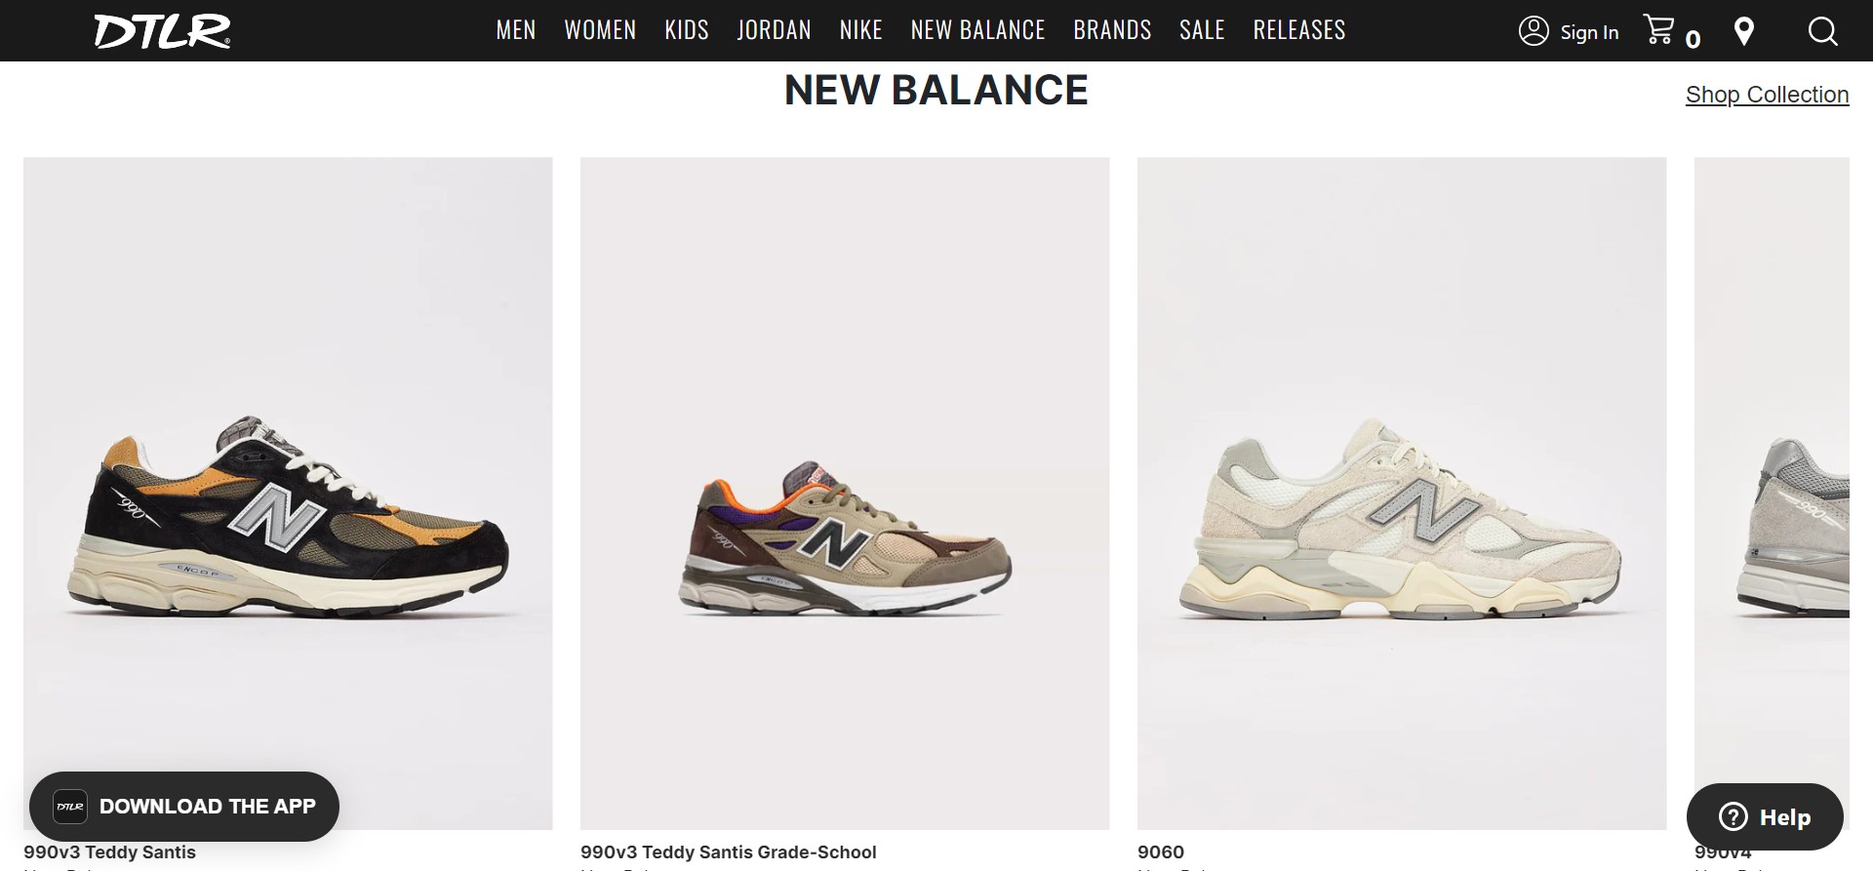Click the Shop Collection link

1767,95
